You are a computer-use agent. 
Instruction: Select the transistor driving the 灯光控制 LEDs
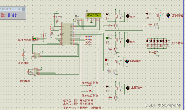[x=155, y=52]
